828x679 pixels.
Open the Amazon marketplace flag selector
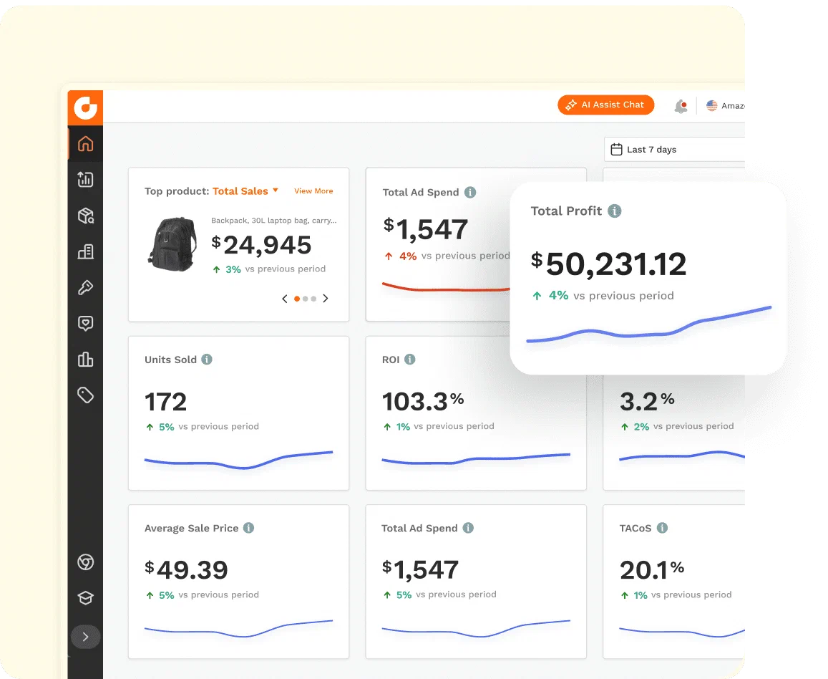(726, 106)
